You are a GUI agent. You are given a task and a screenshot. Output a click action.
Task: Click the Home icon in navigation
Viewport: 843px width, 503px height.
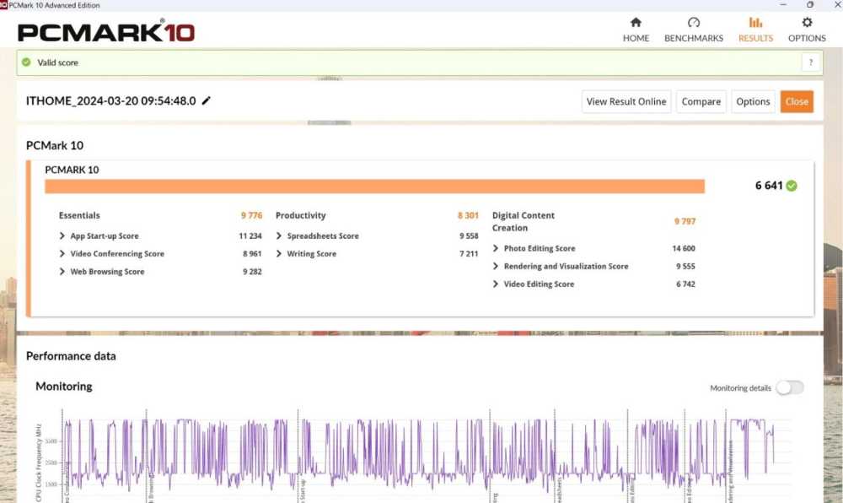[636, 23]
